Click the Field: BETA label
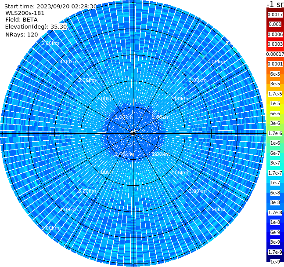 (x=22, y=20)
